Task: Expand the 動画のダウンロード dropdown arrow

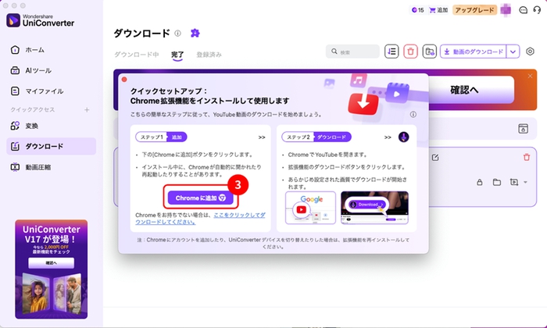Action: pos(513,52)
